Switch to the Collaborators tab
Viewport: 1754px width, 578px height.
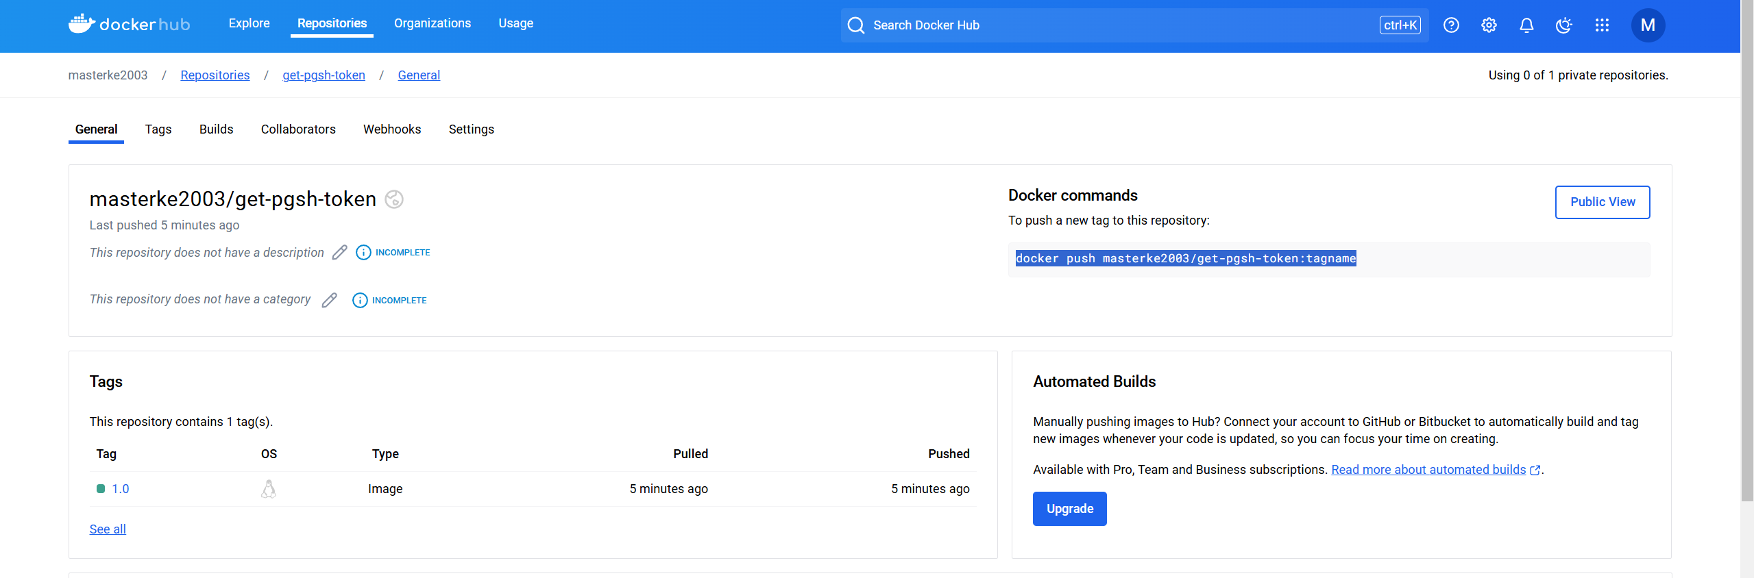[298, 129]
